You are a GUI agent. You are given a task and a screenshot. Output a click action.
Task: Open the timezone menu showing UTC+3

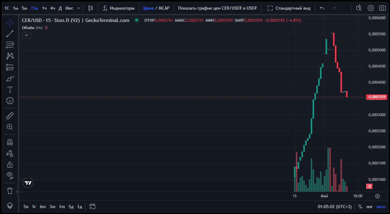(335, 207)
